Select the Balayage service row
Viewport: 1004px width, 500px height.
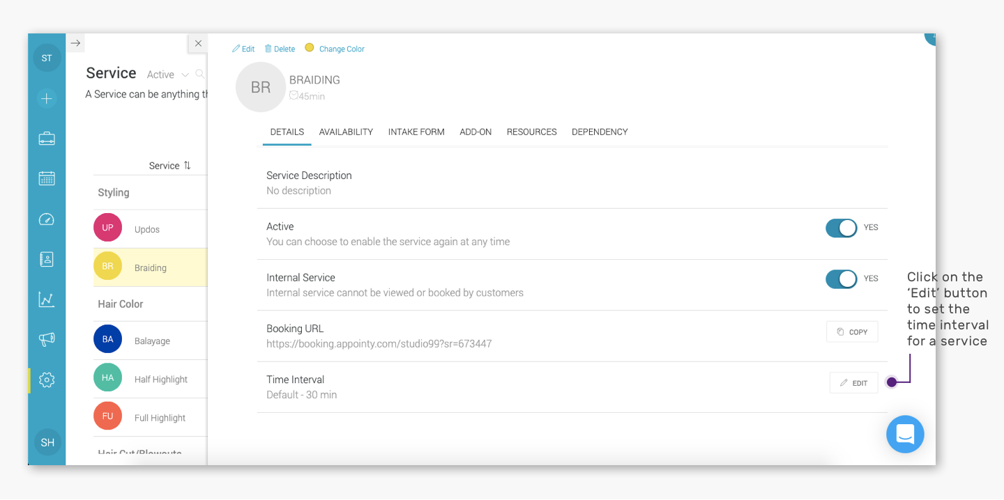coord(150,341)
